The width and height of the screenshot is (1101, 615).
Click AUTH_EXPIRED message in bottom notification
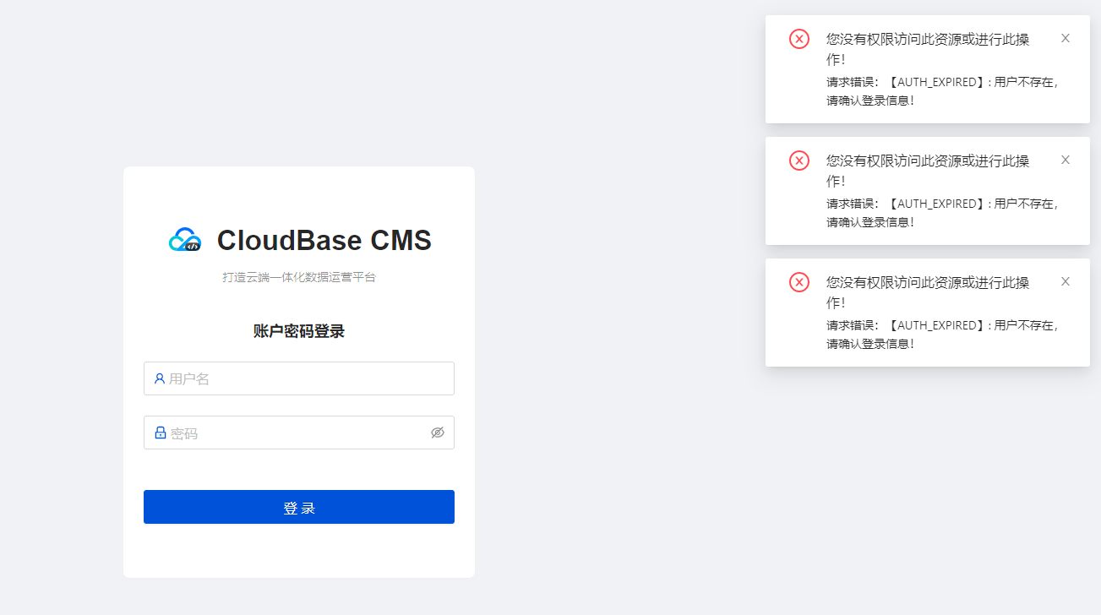tap(943, 335)
